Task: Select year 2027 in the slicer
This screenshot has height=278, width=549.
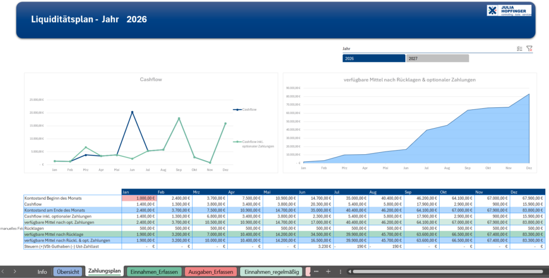Action: [437, 58]
